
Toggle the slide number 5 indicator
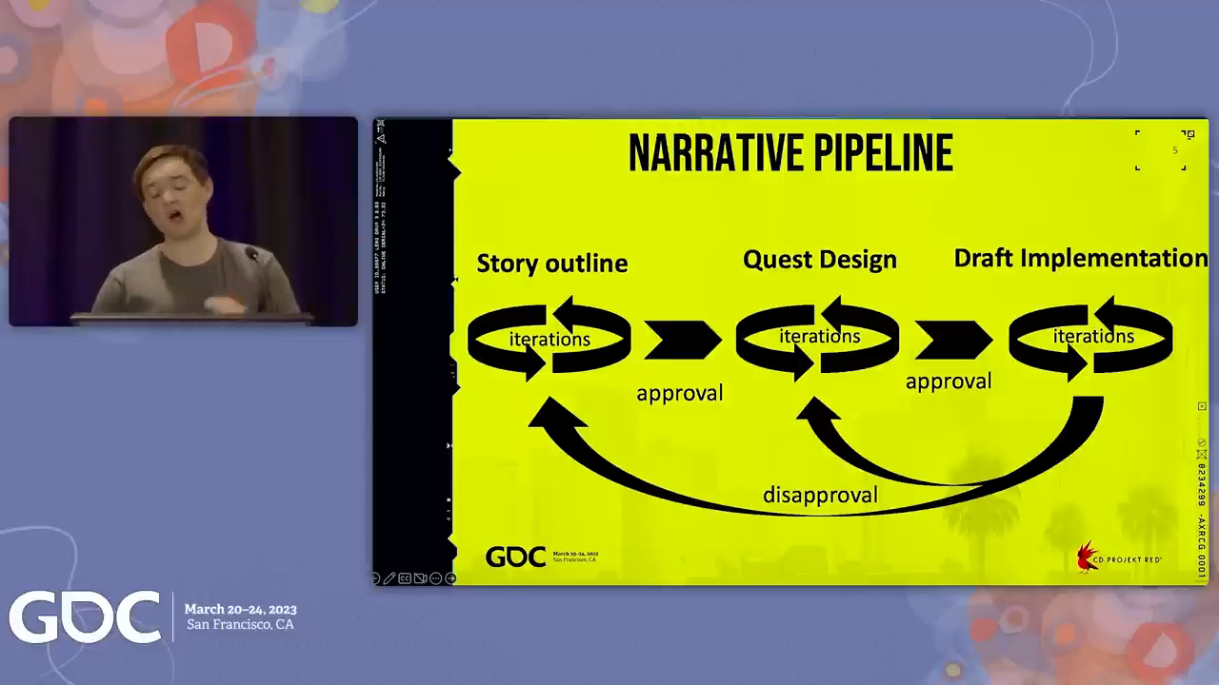pyautogui.click(x=1174, y=149)
